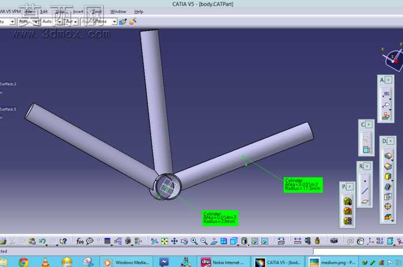403x267 pixels.
Task: Click the axis system icon in bottom toolbar
Action: point(371,241)
